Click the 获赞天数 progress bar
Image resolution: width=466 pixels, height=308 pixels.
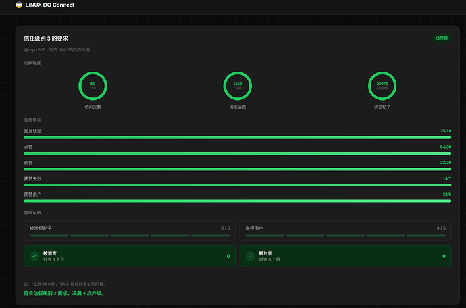[238, 185]
